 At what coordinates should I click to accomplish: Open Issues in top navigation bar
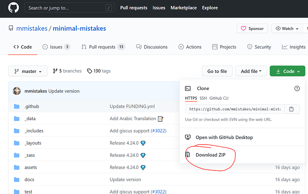click(x=159, y=8)
